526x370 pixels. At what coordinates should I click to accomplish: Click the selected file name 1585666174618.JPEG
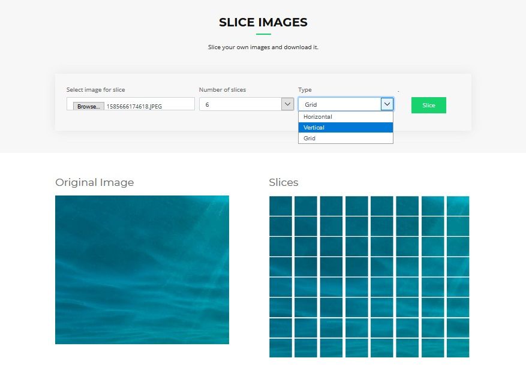point(134,106)
